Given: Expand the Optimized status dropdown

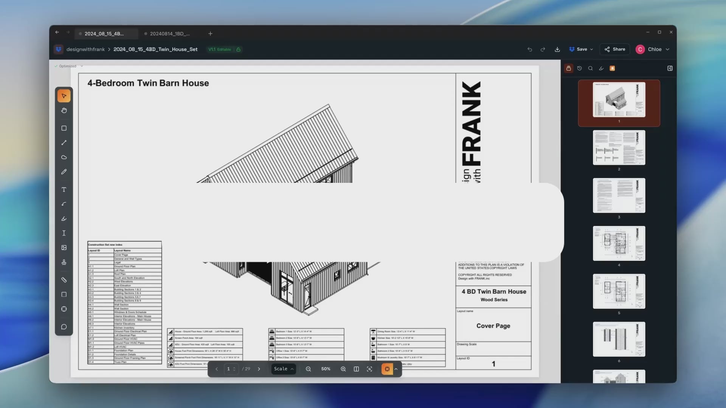Looking at the screenshot, I should [x=82, y=66].
